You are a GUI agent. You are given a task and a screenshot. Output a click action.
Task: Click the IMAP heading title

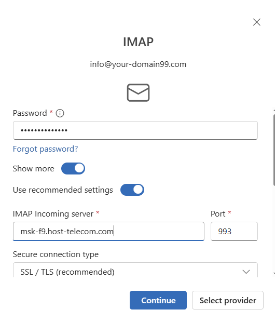(138, 42)
